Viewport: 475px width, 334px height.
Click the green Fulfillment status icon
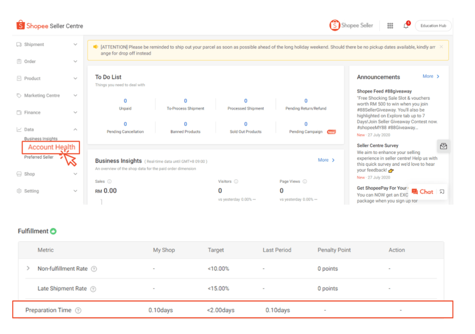(53, 231)
